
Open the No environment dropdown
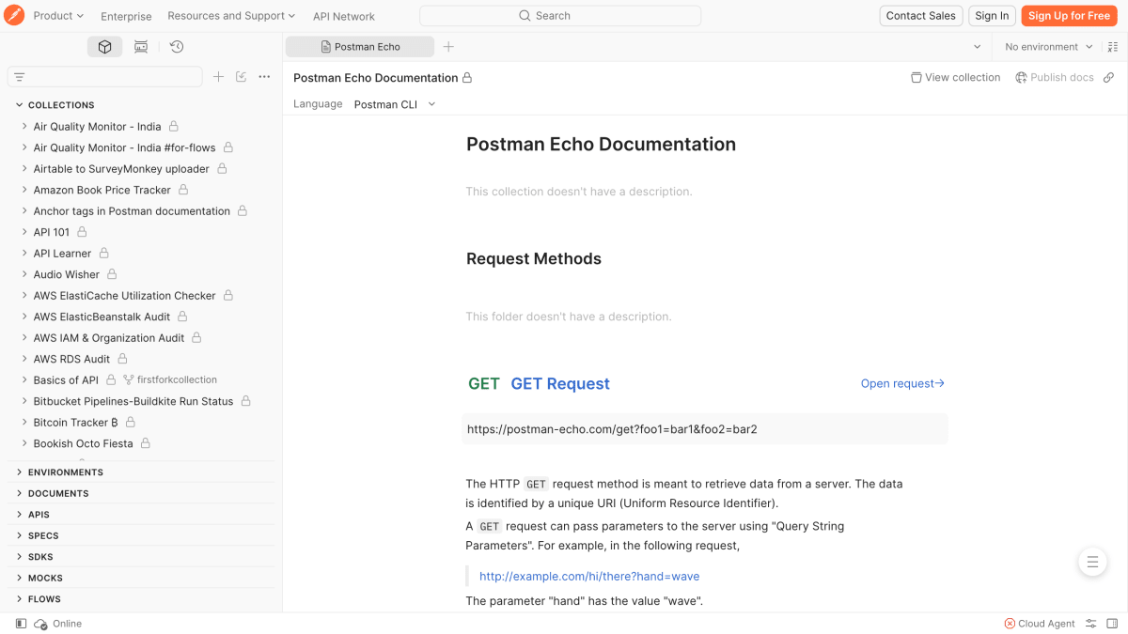(x=1049, y=47)
